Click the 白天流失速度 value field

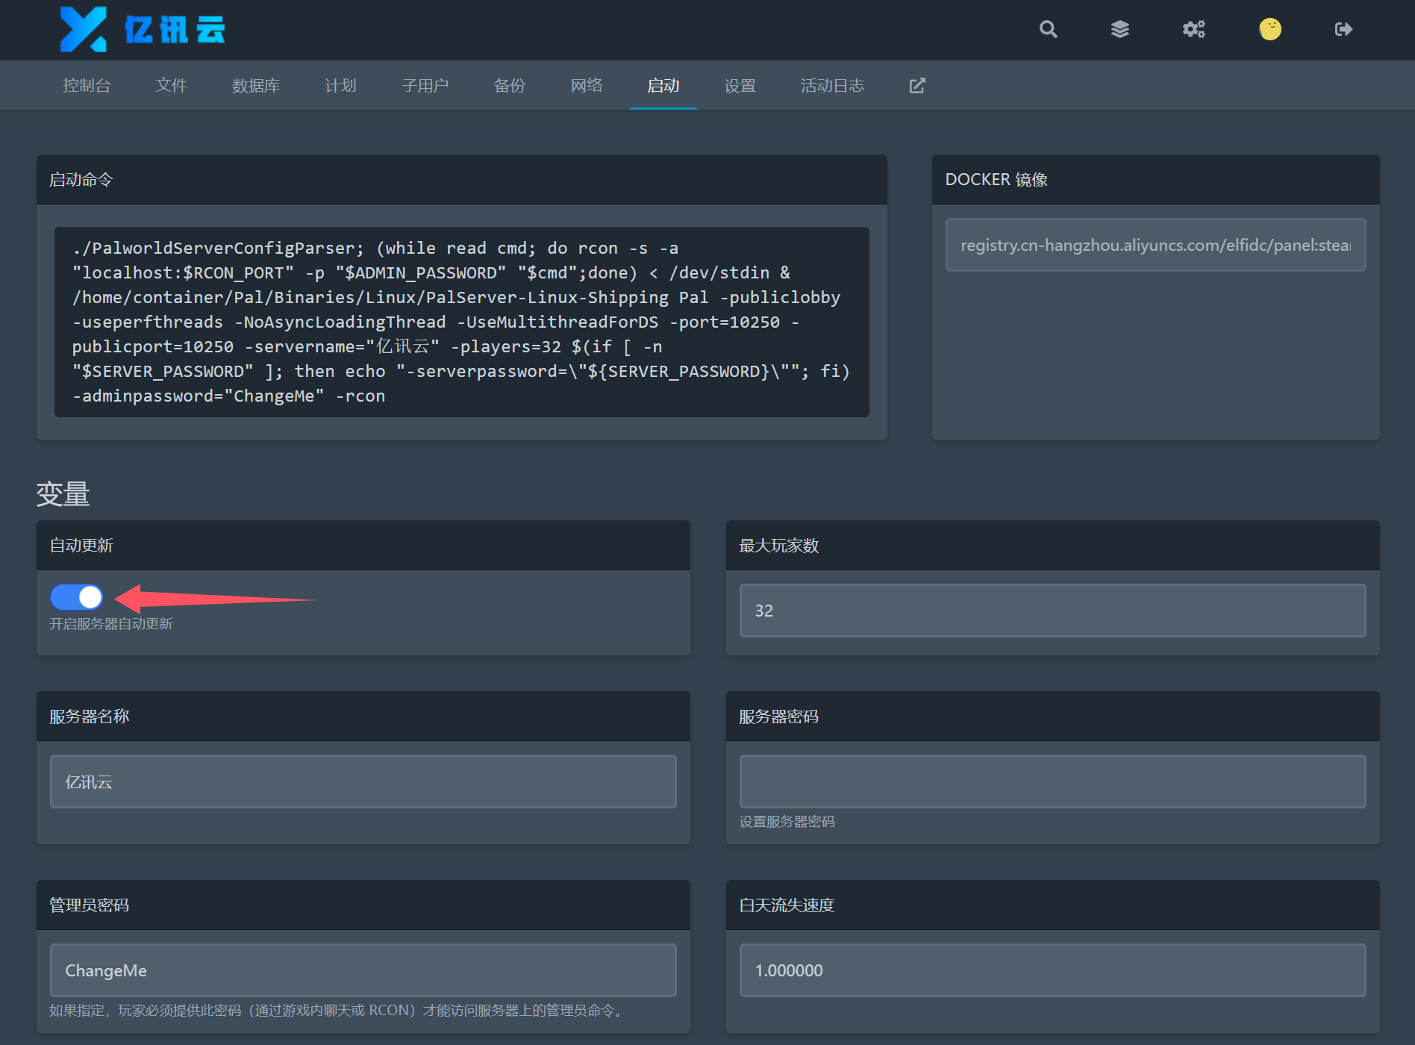pos(1052,970)
